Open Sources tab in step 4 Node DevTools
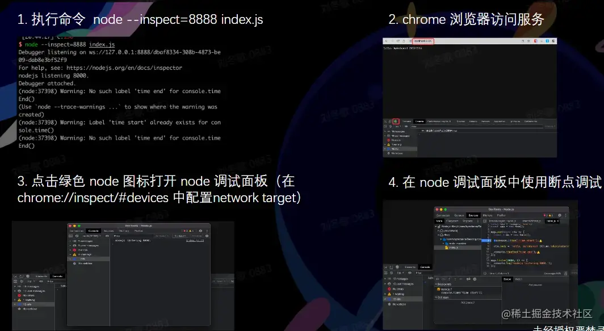 [x=473, y=215]
